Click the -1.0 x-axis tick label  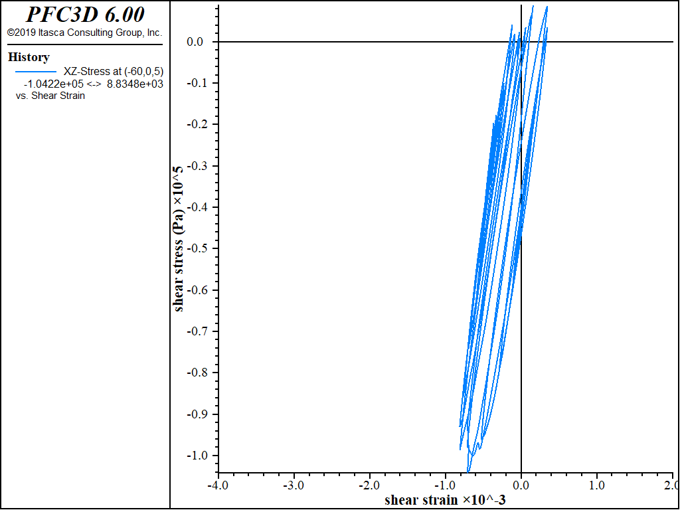(x=445, y=484)
